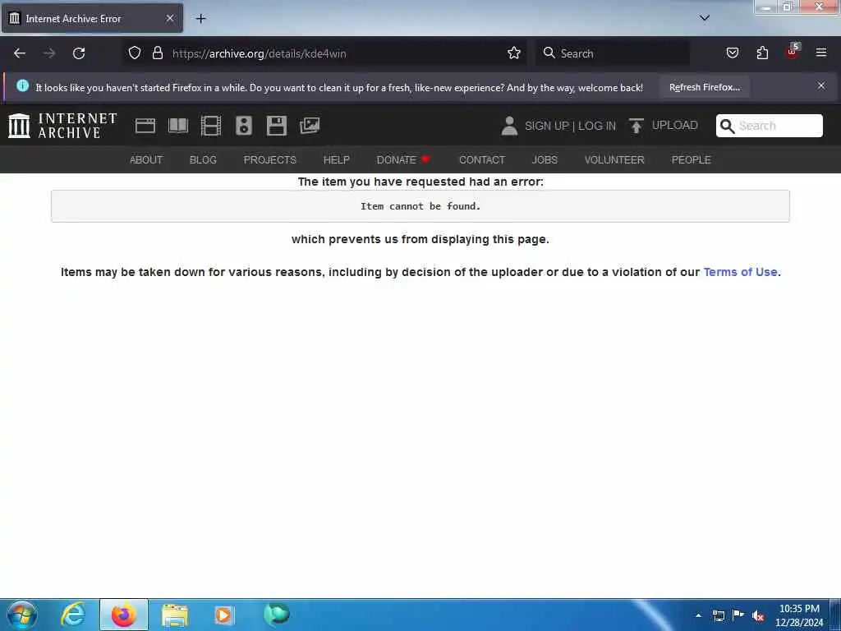Open the HELP menu item
841x631 pixels.
coord(336,160)
